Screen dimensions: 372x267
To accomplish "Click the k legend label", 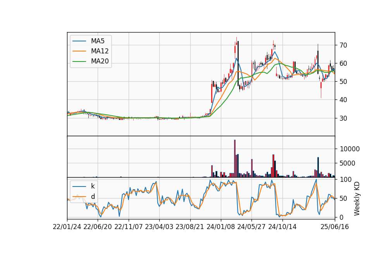I will [x=93, y=186].
